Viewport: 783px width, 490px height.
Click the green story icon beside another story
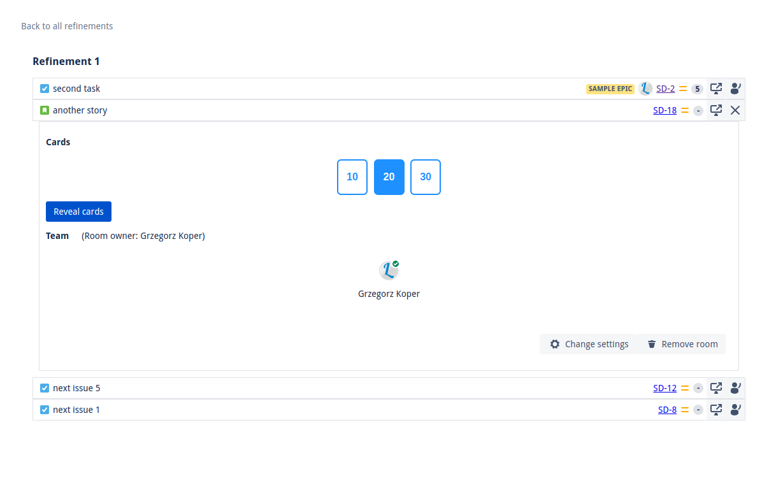[x=45, y=110]
